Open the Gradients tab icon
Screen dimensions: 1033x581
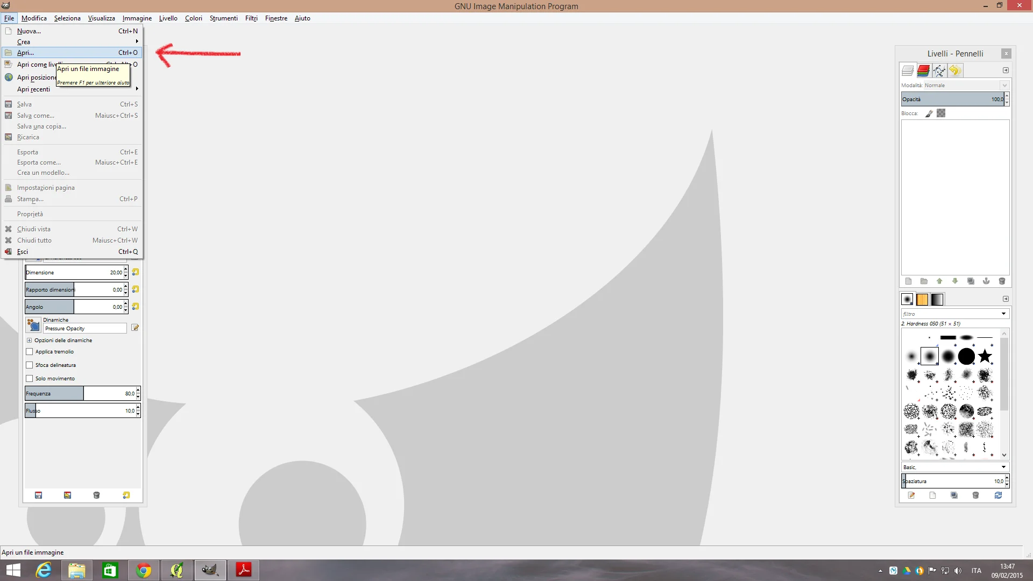pyautogui.click(x=937, y=300)
